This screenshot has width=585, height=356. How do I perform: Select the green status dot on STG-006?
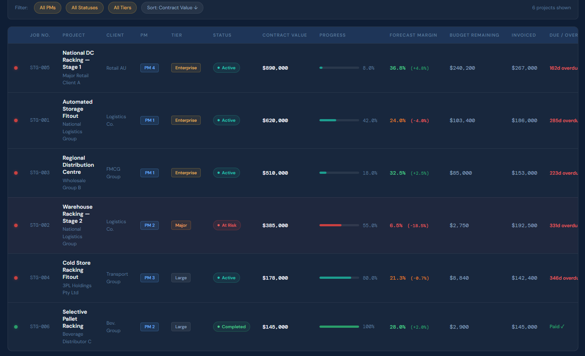pyautogui.click(x=16, y=326)
